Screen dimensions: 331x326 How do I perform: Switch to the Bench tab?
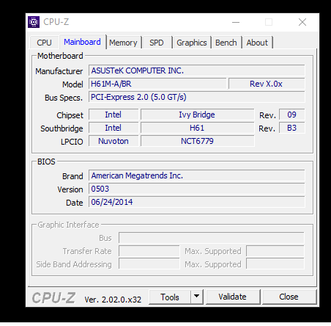coord(226,43)
